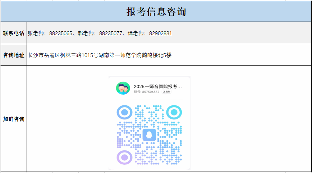Image resolution: width=312 pixels, height=173 pixels.
Task: Click the QQ penguin logo in QR code
Action: point(149,135)
